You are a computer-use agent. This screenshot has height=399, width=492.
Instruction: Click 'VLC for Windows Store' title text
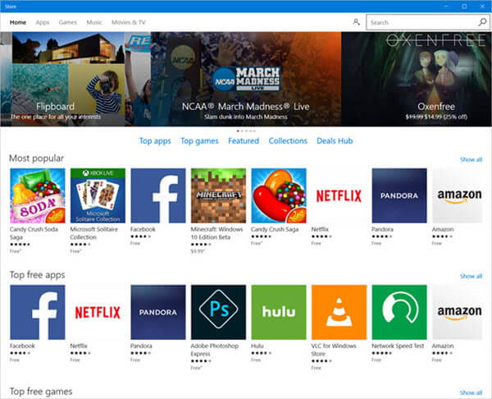pyautogui.click(x=334, y=350)
